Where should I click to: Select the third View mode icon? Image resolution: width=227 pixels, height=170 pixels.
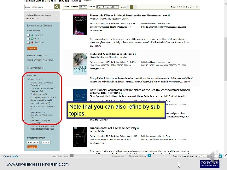(x=135, y=7)
